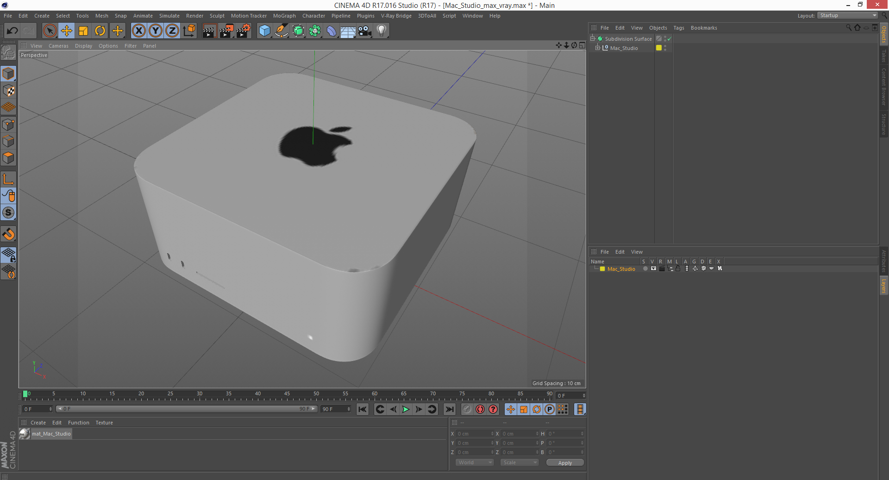Switch to the Content Browser tab

tap(884, 87)
